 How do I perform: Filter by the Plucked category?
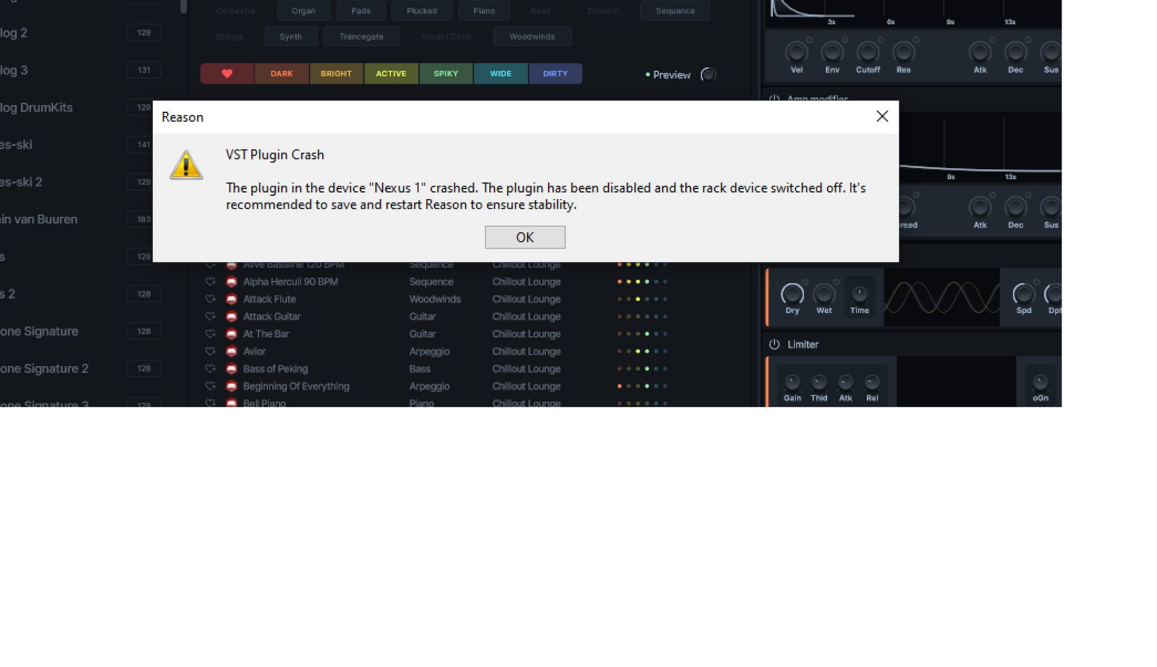(422, 11)
